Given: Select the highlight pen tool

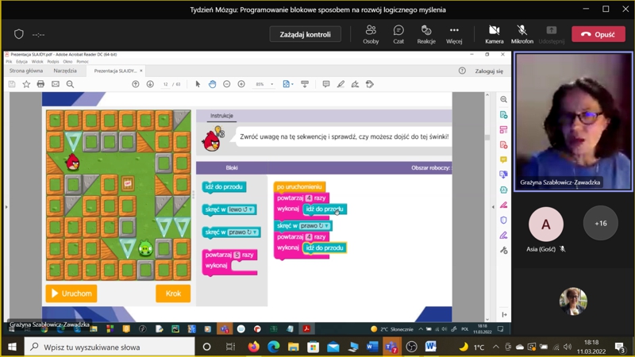Looking at the screenshot, I should pyautogui.click(x=341, y=84).
